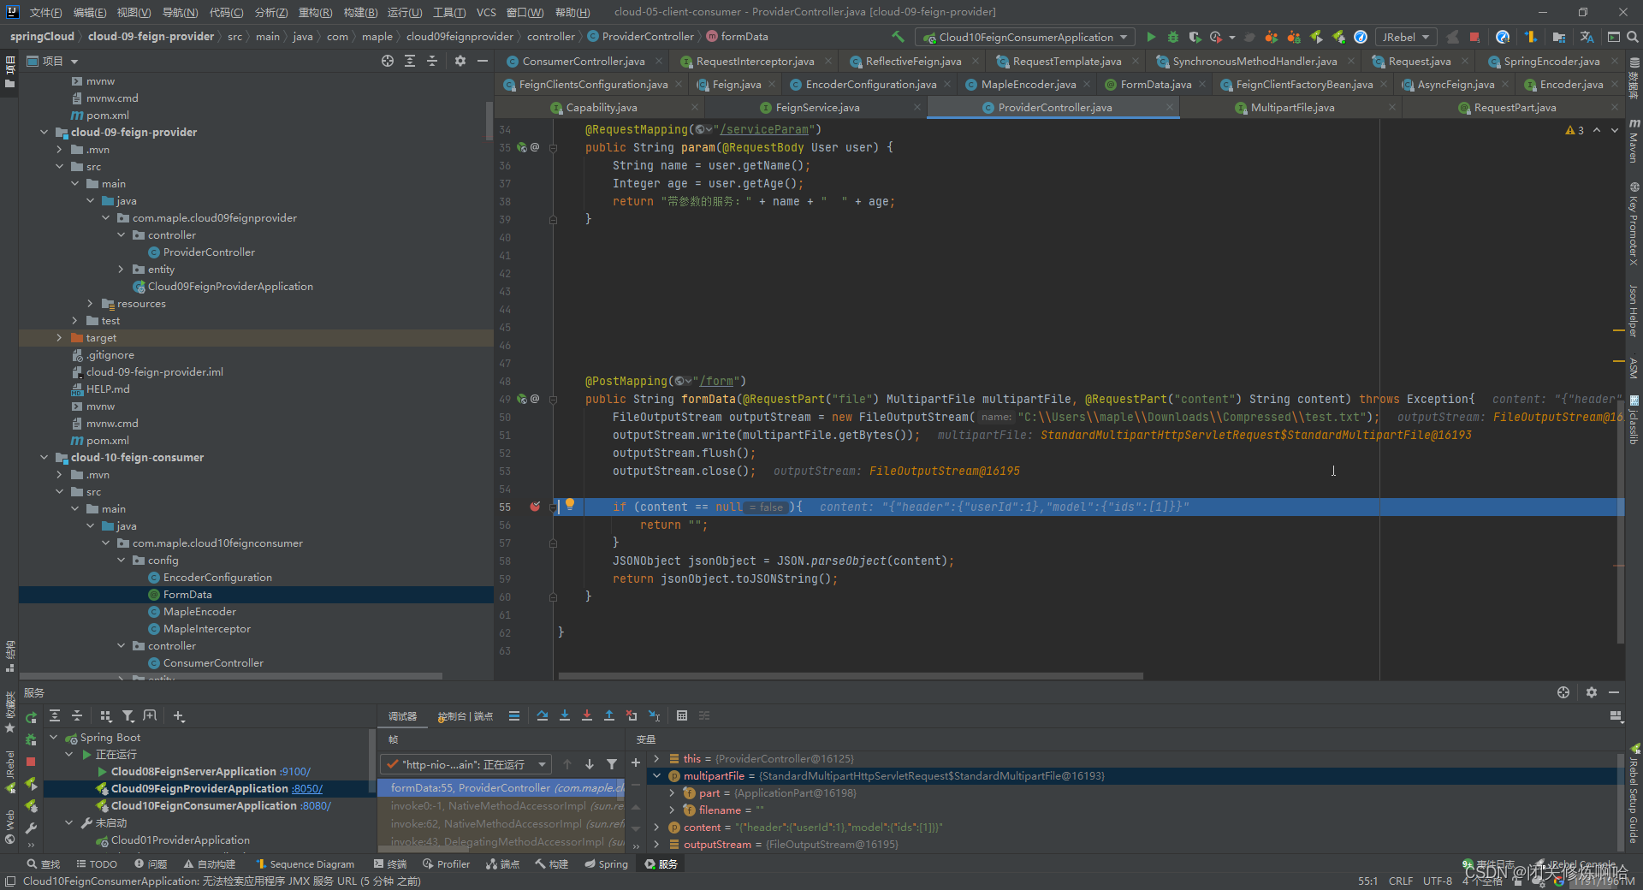Image resolution: width=1643 pixels, height=890 pixels.
Task: Expand all nodes in Services toolbar
Action: 55,715
